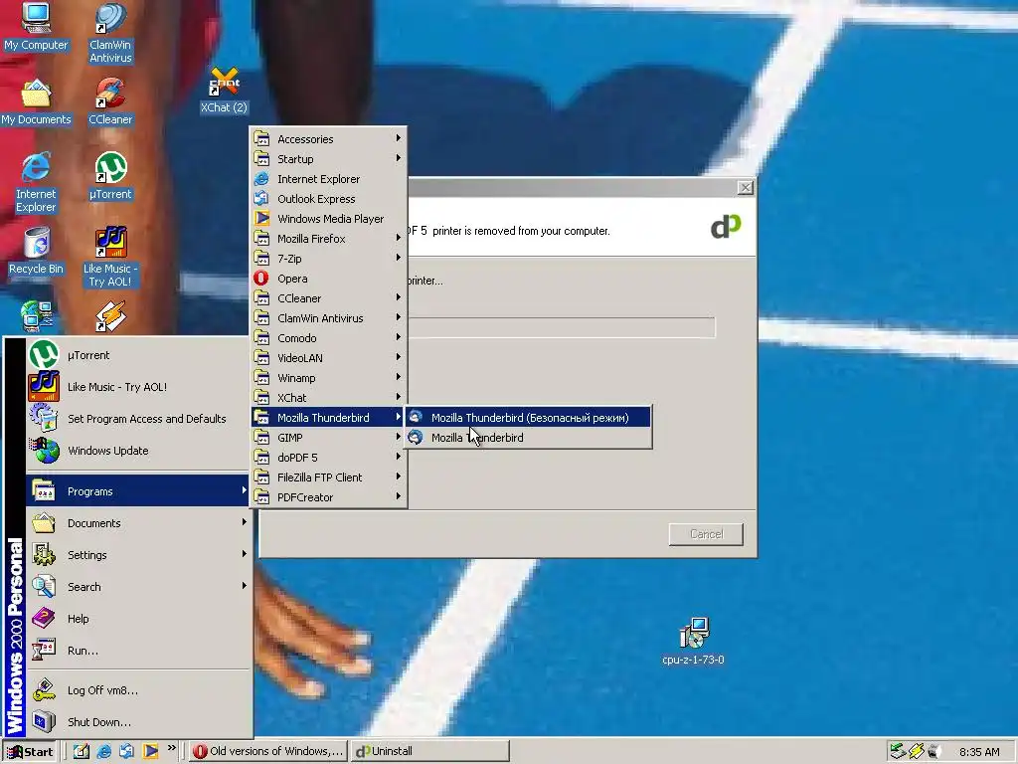Open Internet Explorer desktop icon
Screen dimensions: 1018x764
click(36, 183)
